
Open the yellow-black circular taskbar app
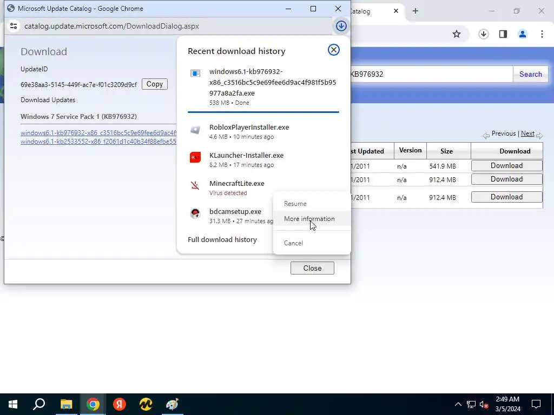pos(146,404)
